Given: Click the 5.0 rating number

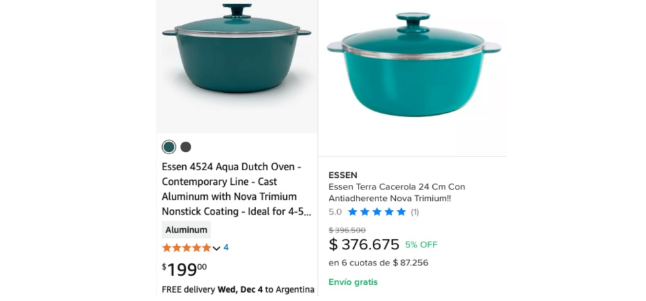Looking at the screenshot, I should pos(335,211).
